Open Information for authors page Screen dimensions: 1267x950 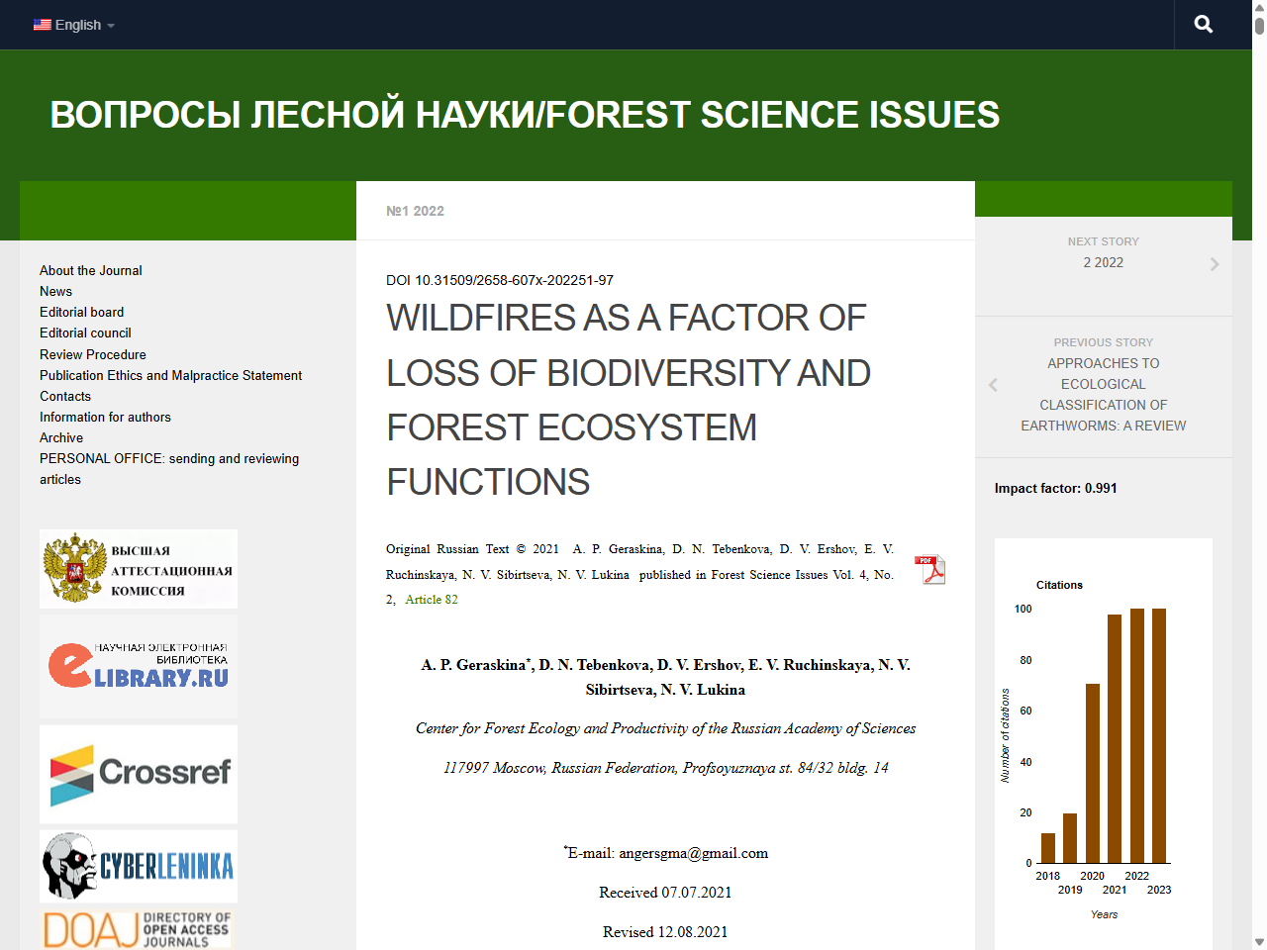(x=105, y=417)
